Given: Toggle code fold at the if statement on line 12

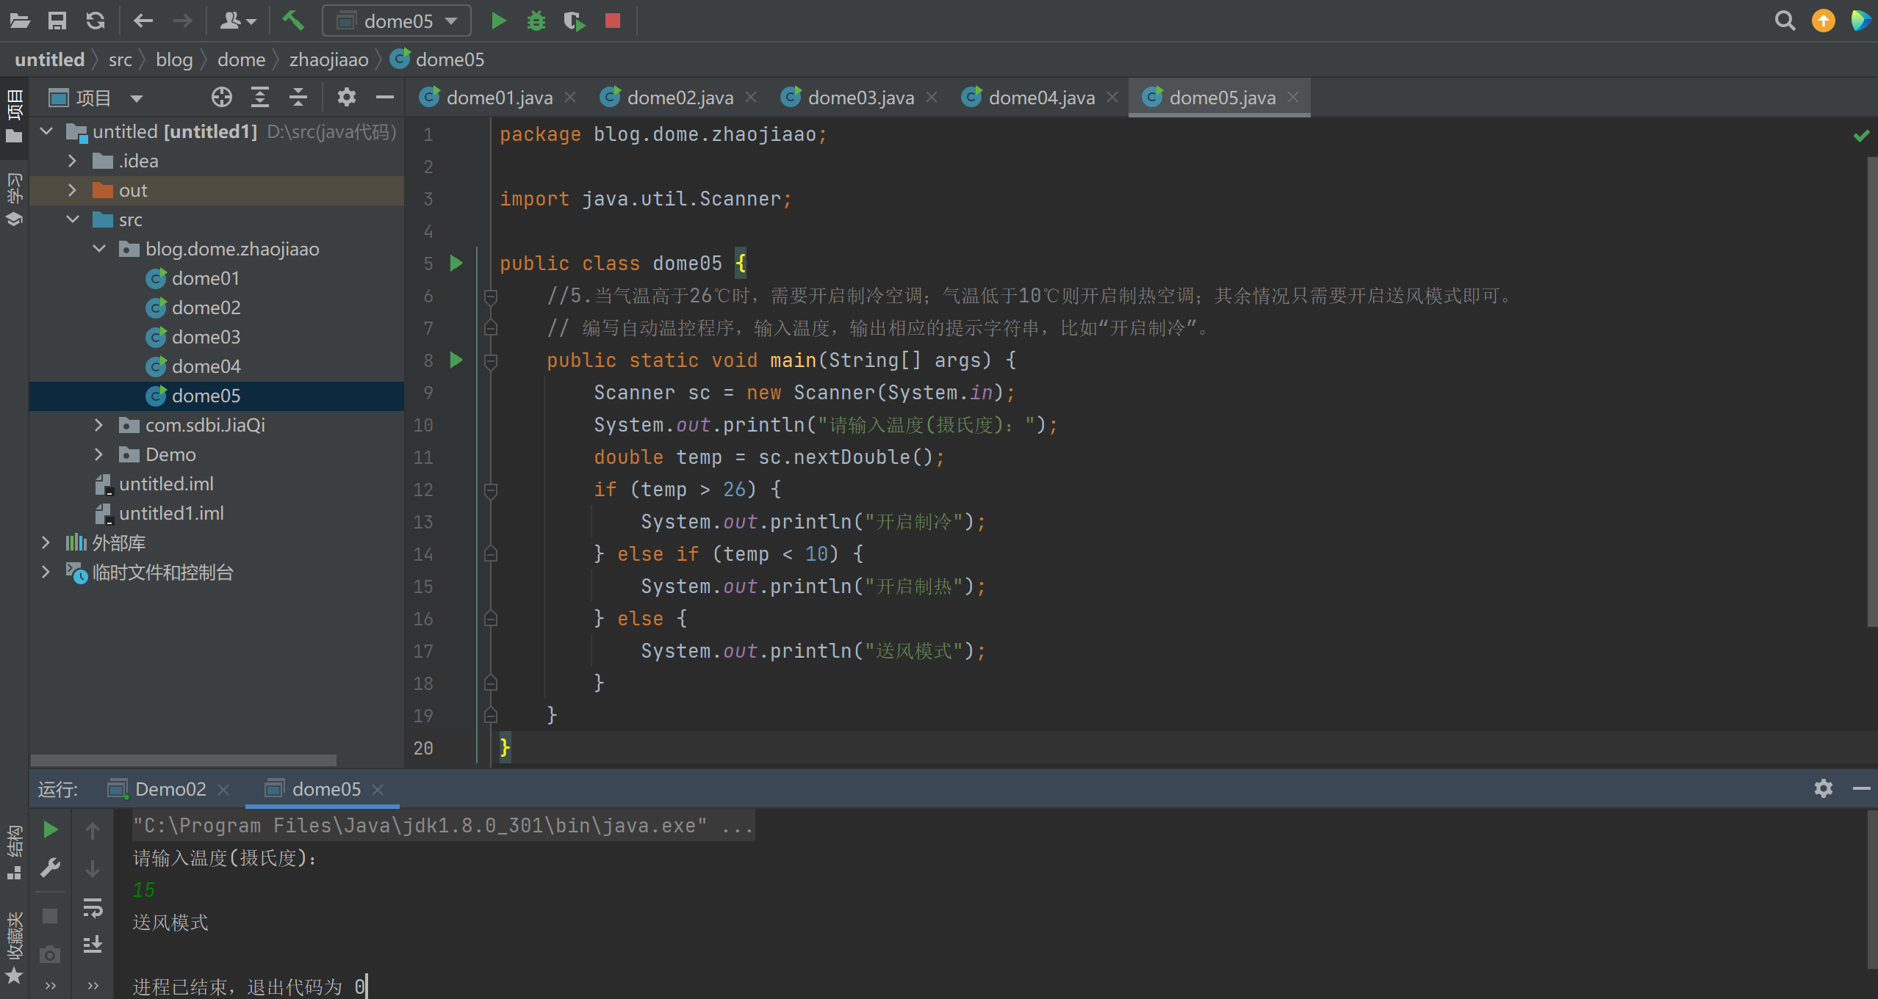Looking at the screenshot, I should (491, 490).
